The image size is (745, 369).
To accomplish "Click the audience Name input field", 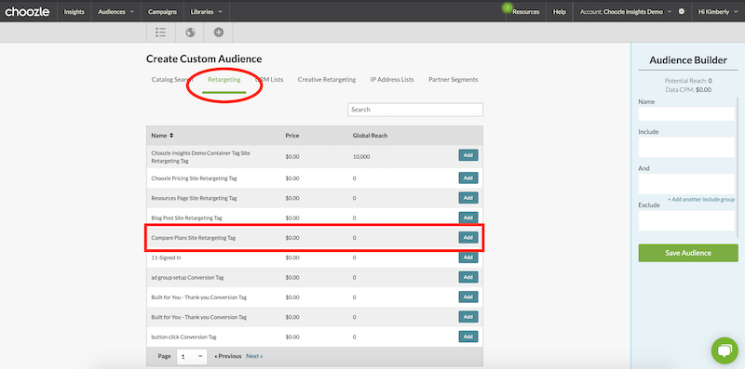I will pyautogui.click(x=686, y=113).
